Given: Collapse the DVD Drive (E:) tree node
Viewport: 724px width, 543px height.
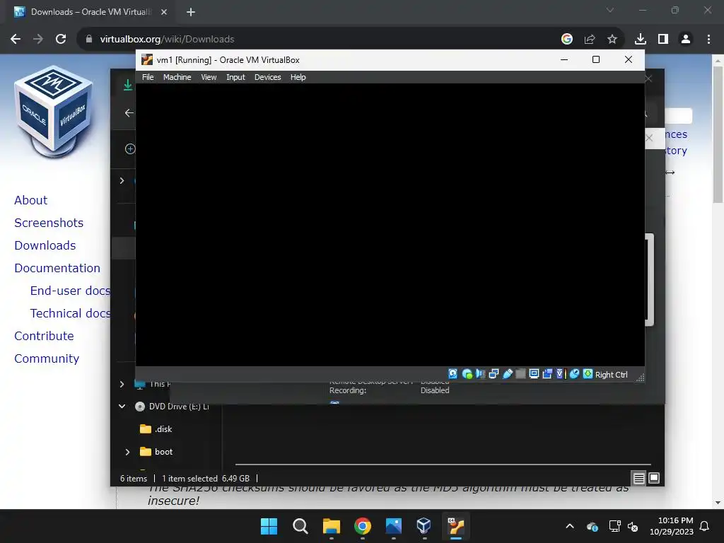Looking at the screenshot, I should click(x=122, y=407).
